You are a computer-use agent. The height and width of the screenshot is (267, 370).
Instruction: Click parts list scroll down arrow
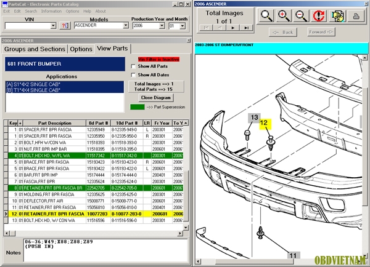tap(186, 228)
